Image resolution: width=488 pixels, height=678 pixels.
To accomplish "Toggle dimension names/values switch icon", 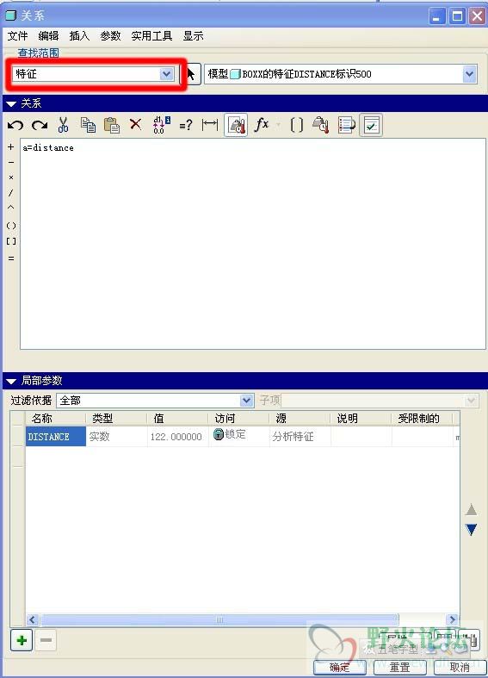I will coord(161,125).
